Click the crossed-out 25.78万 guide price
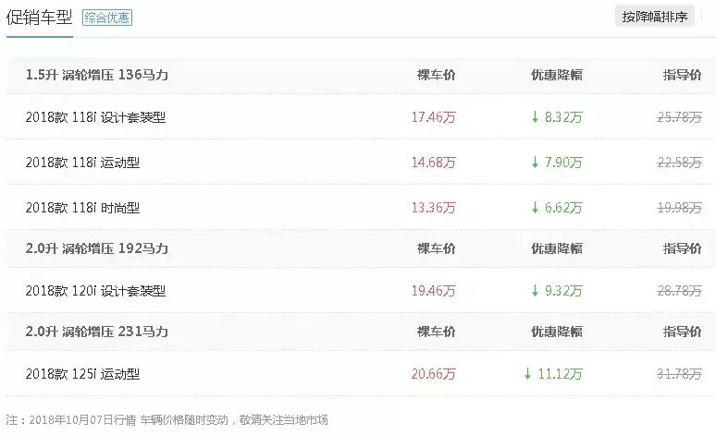Image resolution: width=716 pixels, height=435 pixels. (x=678, y=117)
